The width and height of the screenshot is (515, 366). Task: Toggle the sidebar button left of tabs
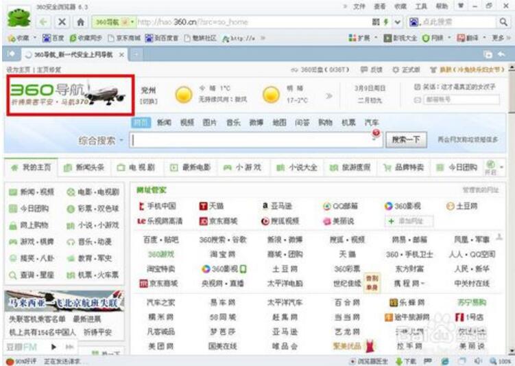coord(11,54)
